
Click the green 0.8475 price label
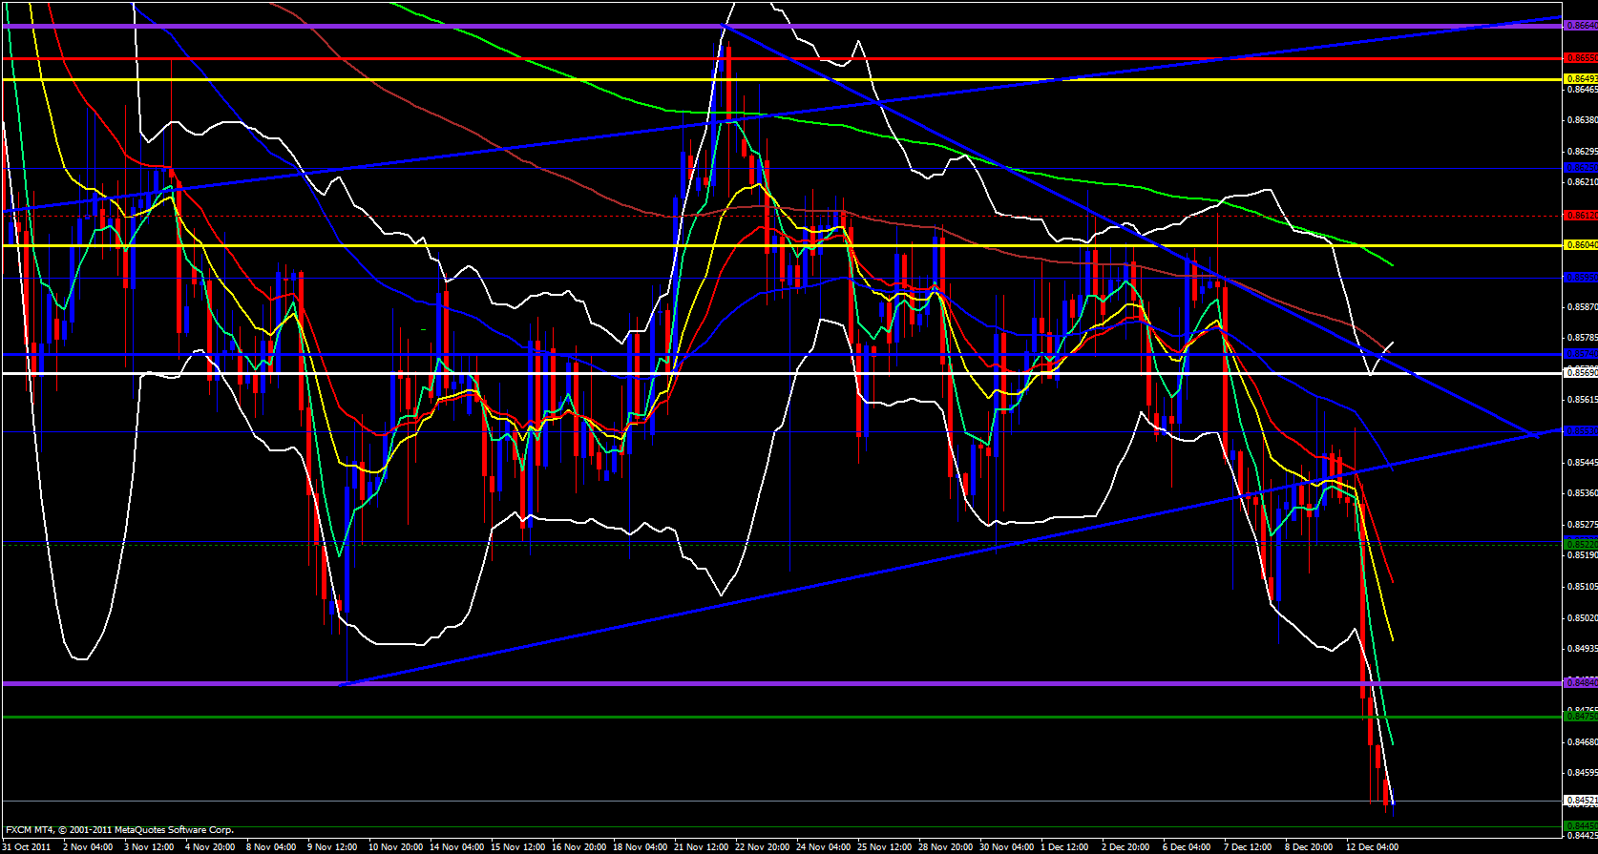pos(1580,716)
